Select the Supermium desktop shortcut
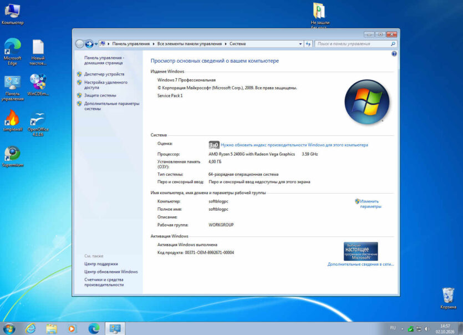 [12, 156]
